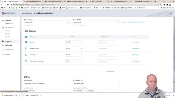Switch to Edits helmpodinfo tab
Screen dimensions: 175x98
[x=55, y=2]
